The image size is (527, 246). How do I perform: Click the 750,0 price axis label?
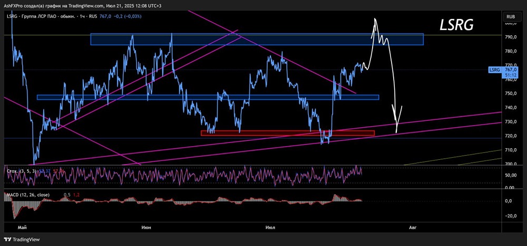tap(510, 93)
